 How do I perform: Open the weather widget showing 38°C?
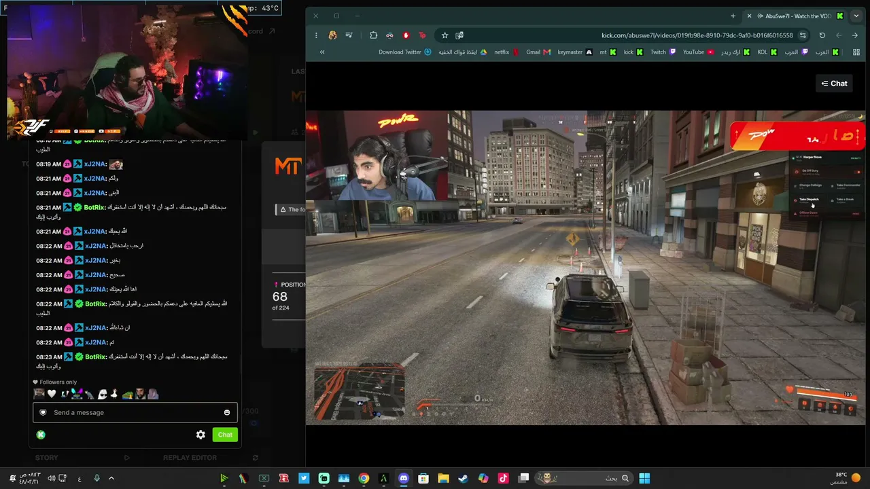846,478
